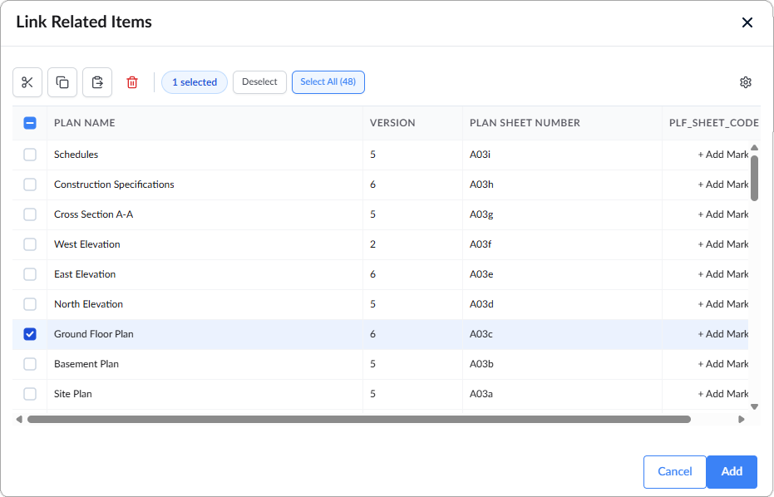The image size is (774, 497).
Task: Click Add Mark in North Elevation row
Action: (x=723, y=304)
